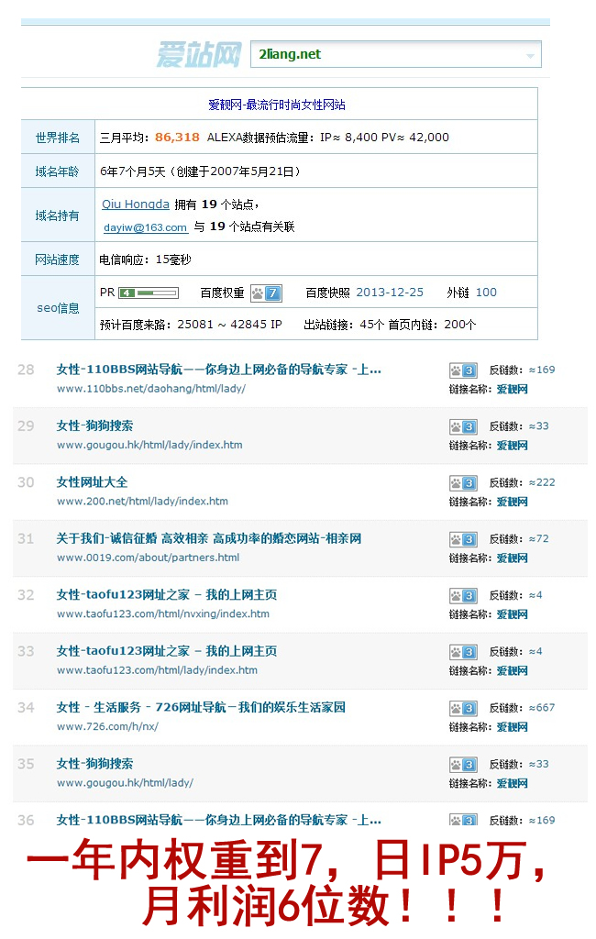The height and width of the screenshot is (939, 596).
Task: Click URL www.taofu123.com/html/lady/index.htm
Action: coord(157,670)
